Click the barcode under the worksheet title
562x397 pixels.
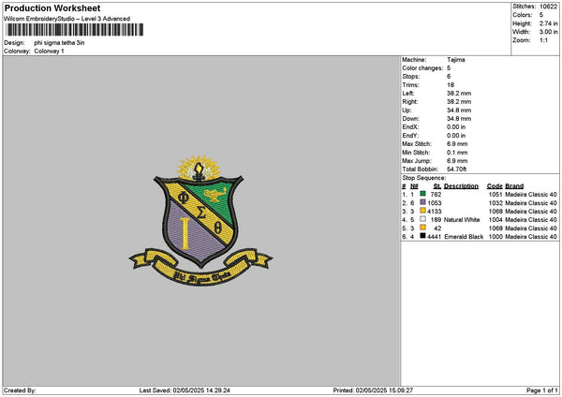(x=74, y=30)
